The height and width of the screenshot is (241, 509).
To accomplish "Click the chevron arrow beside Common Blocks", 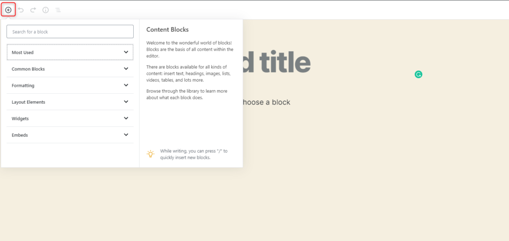I will coord(126,69).
